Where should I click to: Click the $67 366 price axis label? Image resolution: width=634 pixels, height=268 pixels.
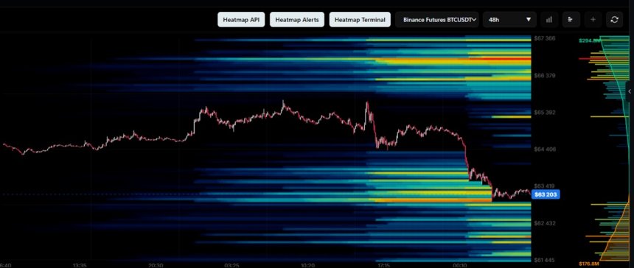(x=544, y=38)
